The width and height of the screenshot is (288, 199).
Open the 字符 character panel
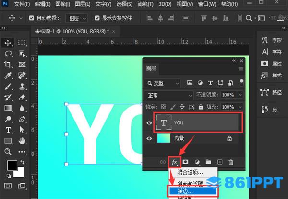click(x=272, y=52)
